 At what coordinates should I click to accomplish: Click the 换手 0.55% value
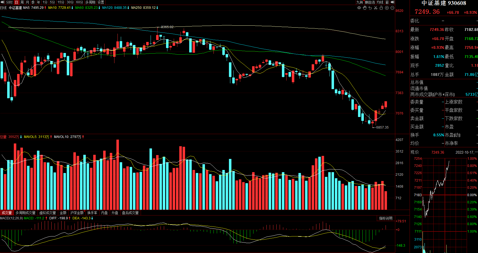coord(439,135)
